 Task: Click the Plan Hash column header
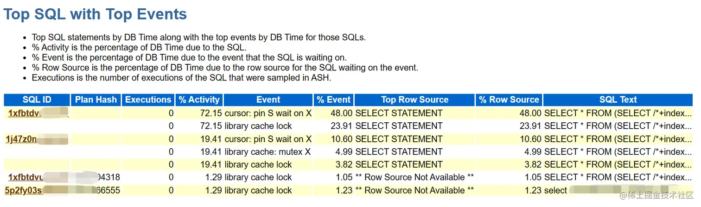point(96,100)
